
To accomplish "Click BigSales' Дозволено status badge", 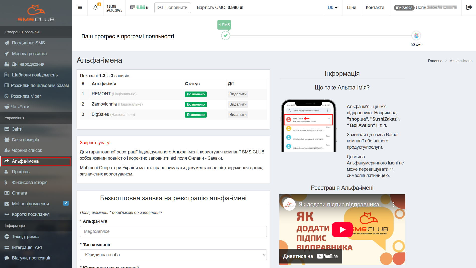I will (x=196, y=115).
